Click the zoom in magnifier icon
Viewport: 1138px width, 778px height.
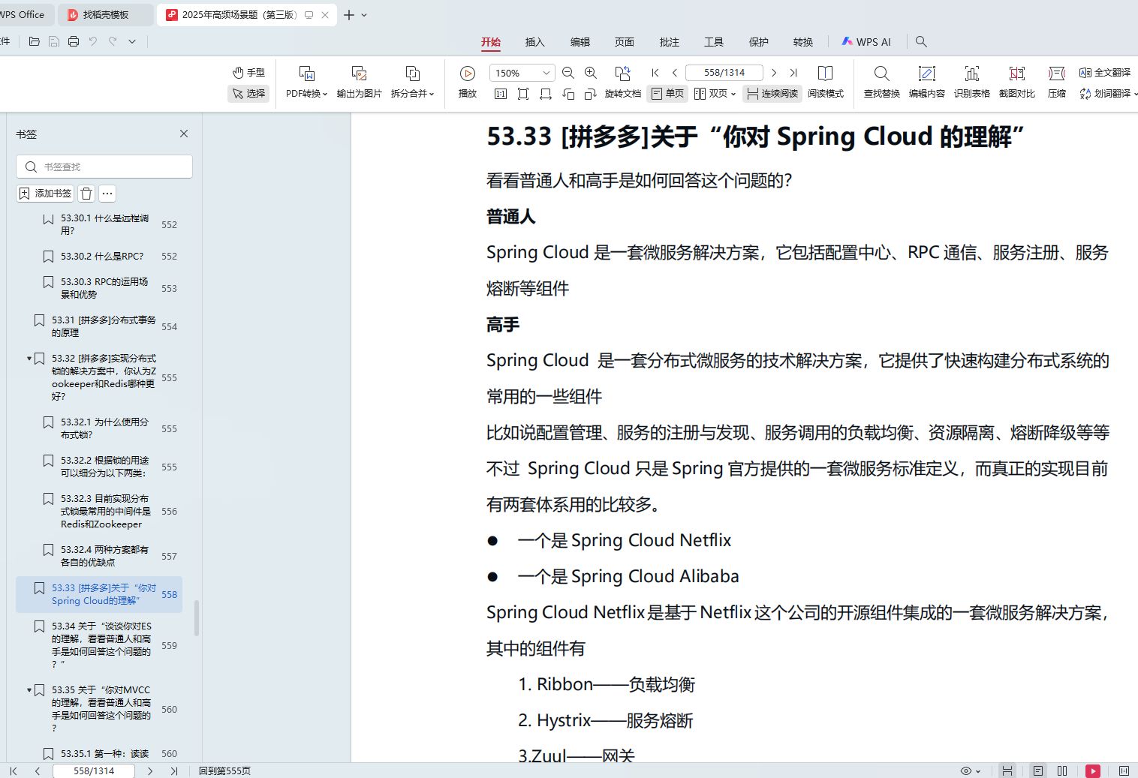pos(591,73)
